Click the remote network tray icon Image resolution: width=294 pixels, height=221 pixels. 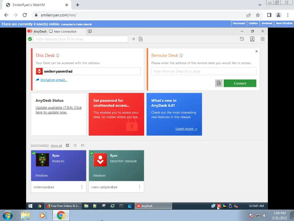tap(213, 206)
